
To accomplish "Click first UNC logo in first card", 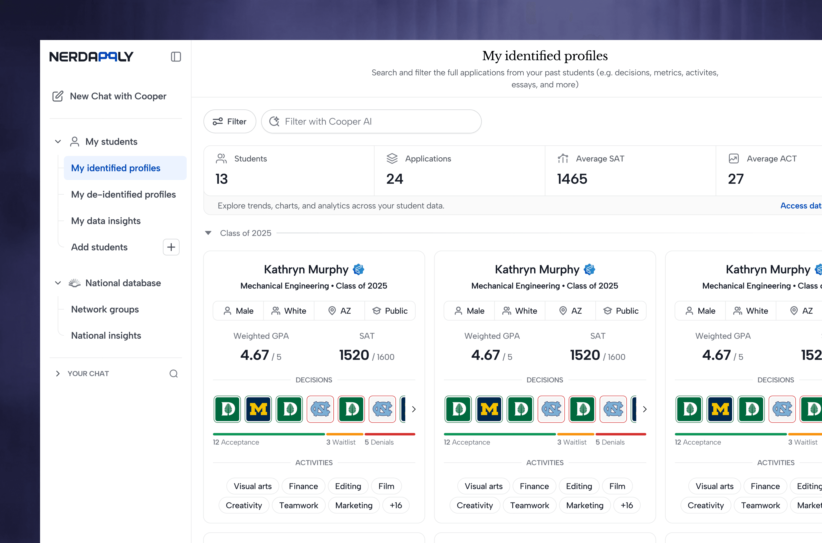I will tap(320, 409).
